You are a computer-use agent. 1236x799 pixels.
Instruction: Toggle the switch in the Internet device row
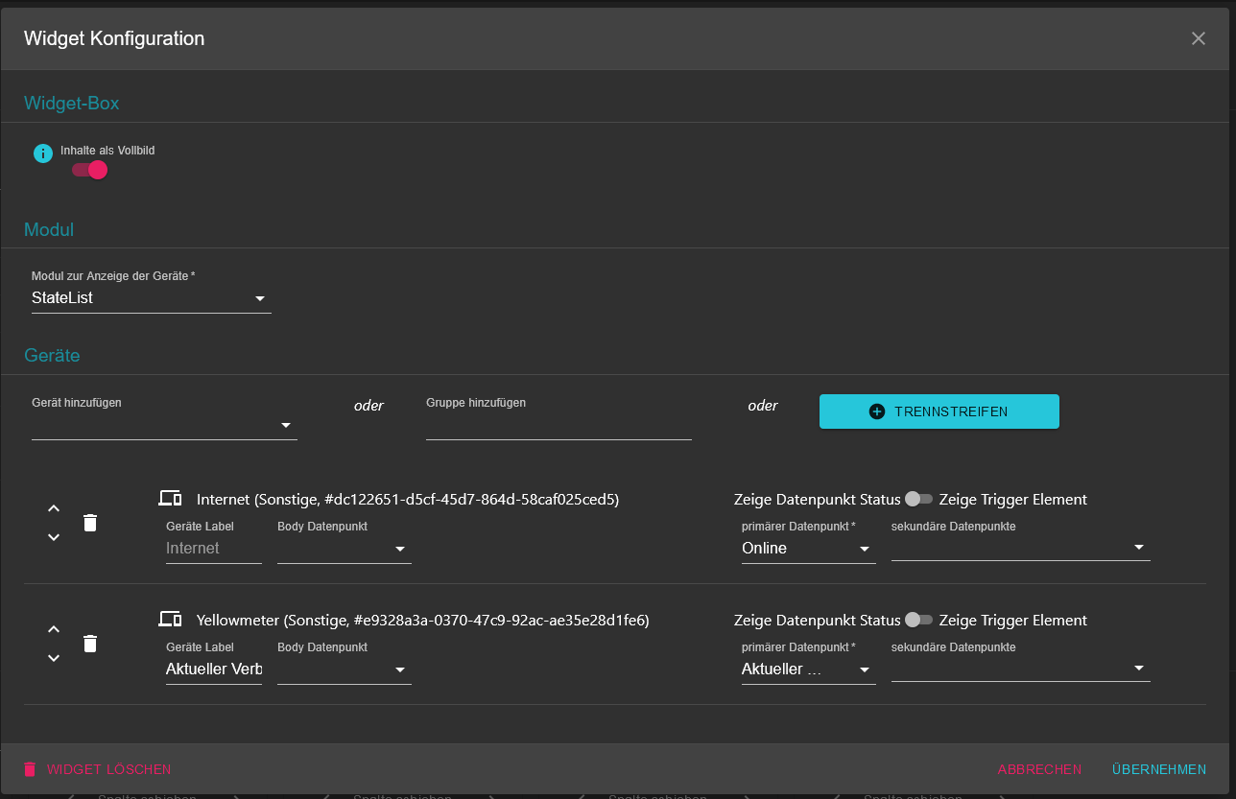click(x=919, y=499)
